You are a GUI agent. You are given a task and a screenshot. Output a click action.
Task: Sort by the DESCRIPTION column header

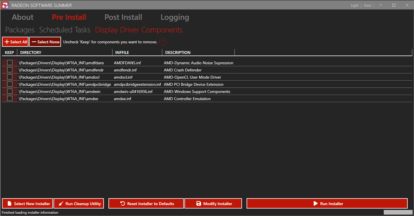click(x=199, y=52)
